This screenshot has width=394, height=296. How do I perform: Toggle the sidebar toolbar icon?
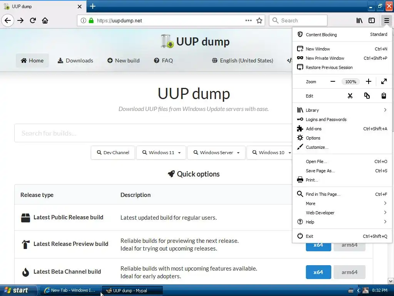372,20
